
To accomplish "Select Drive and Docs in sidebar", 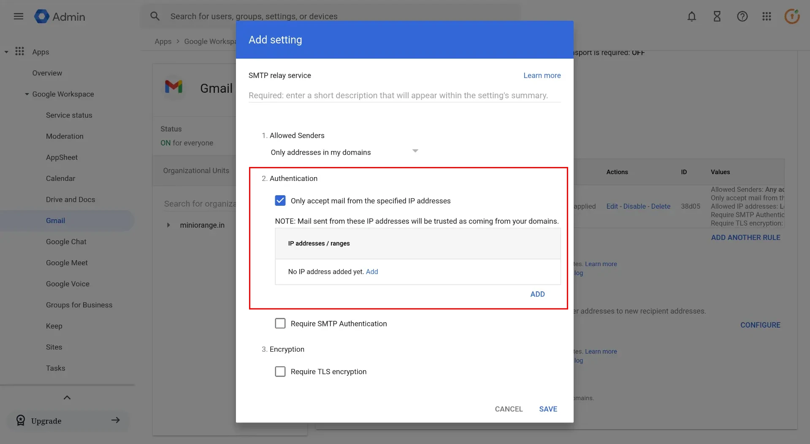I will 70,199.
